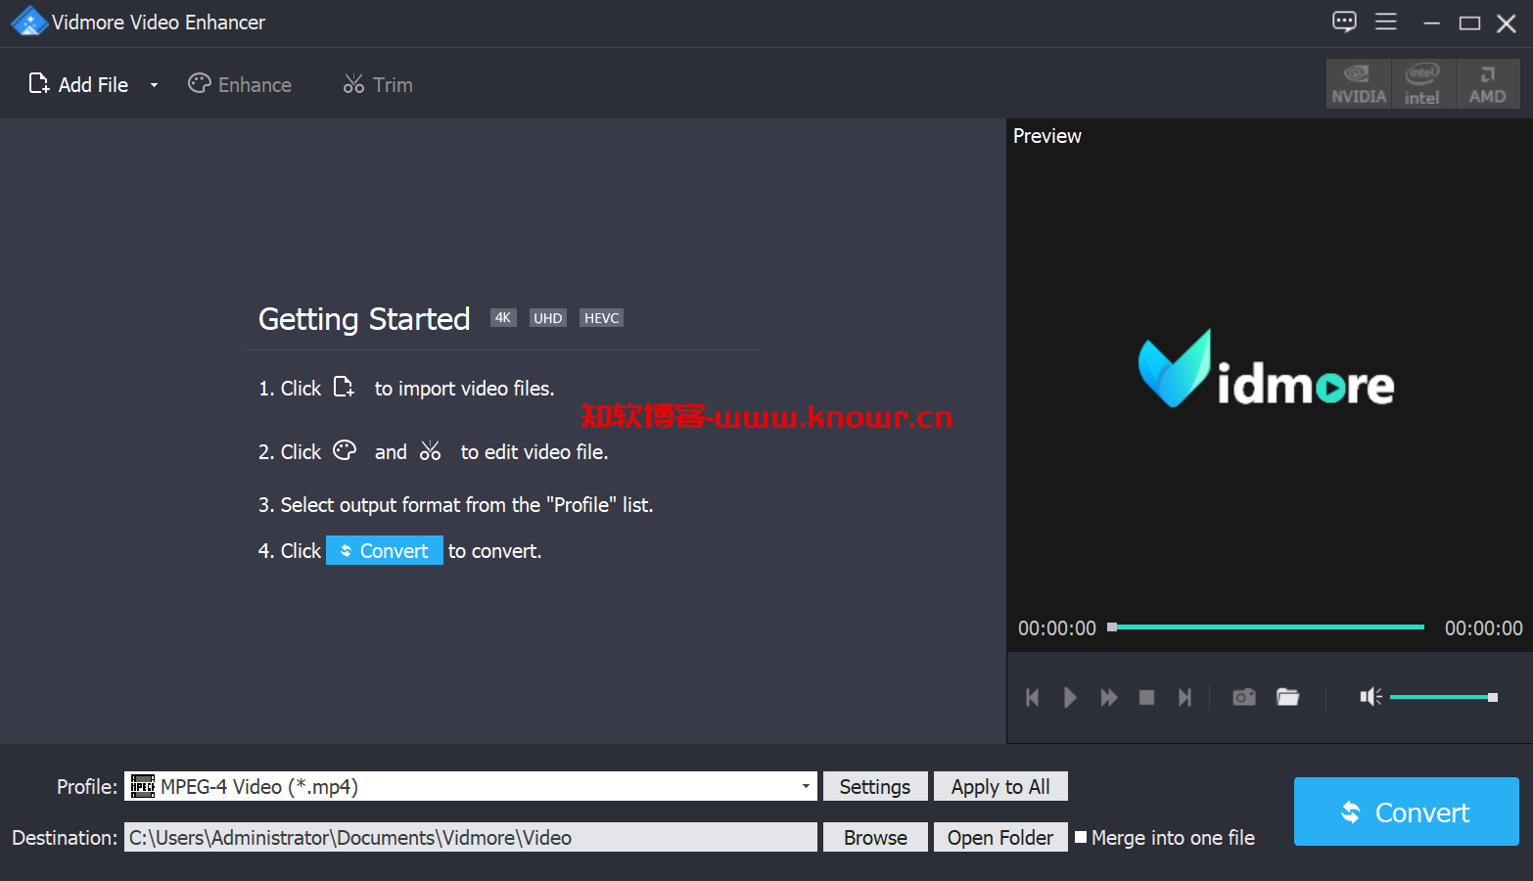Take a snapshot with the camera icon
The height and width of the screenshot is (881, 1533).
(x=1244, y=697)
